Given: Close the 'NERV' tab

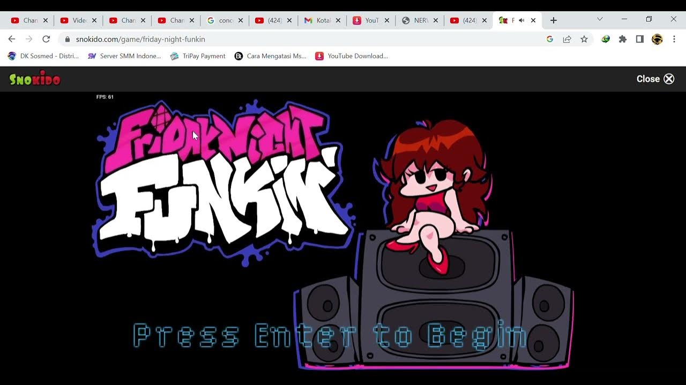Looking at the screenshot, I should coord(436,20).
